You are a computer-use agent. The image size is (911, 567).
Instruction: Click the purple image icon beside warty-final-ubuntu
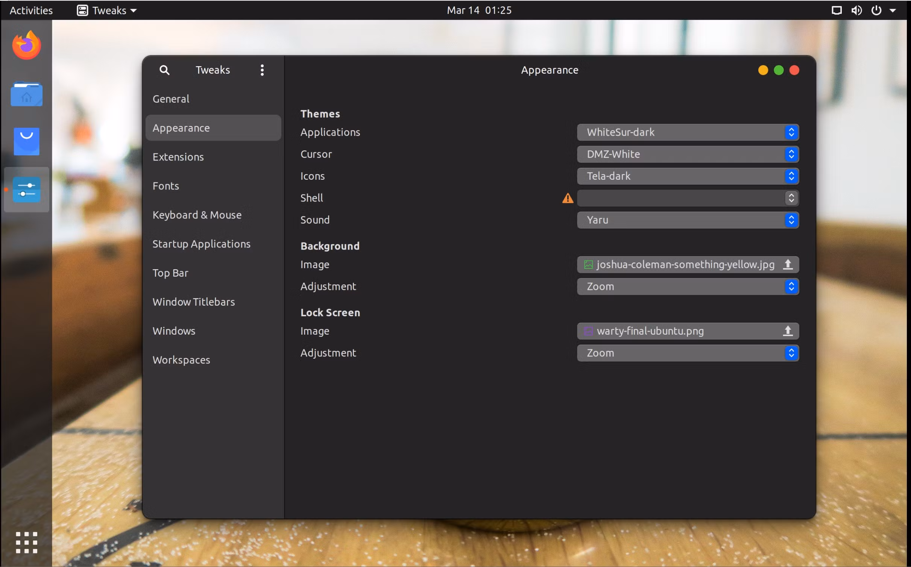click(588, 331)
